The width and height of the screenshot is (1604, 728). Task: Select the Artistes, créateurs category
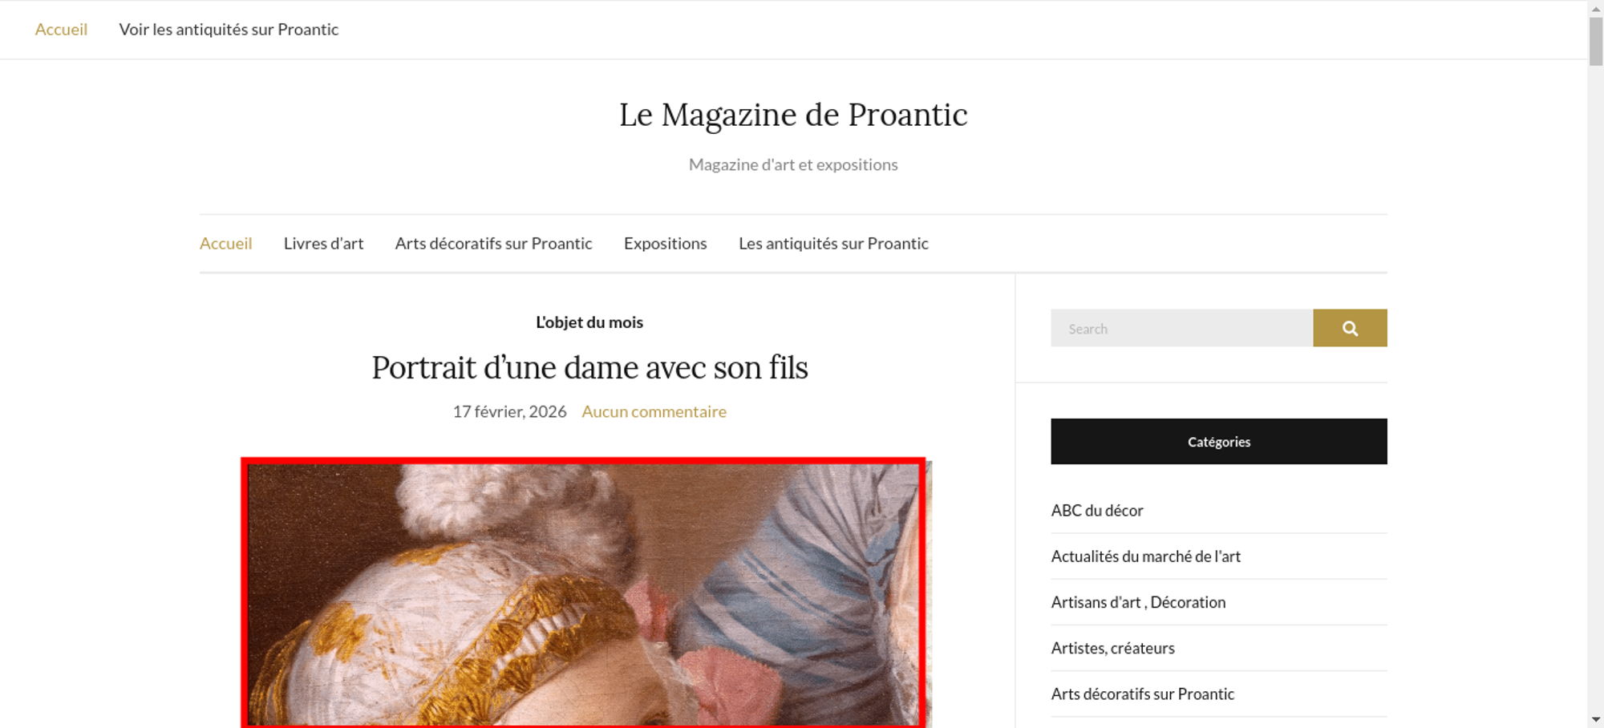[1112, 648]
